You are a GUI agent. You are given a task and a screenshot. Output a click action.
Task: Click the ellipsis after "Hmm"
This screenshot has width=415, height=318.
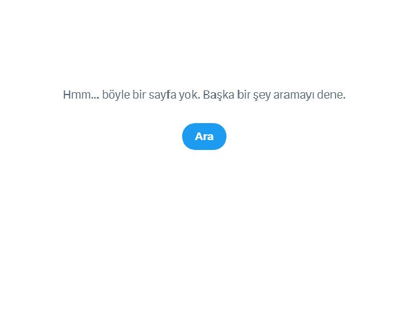coord(95,98)
